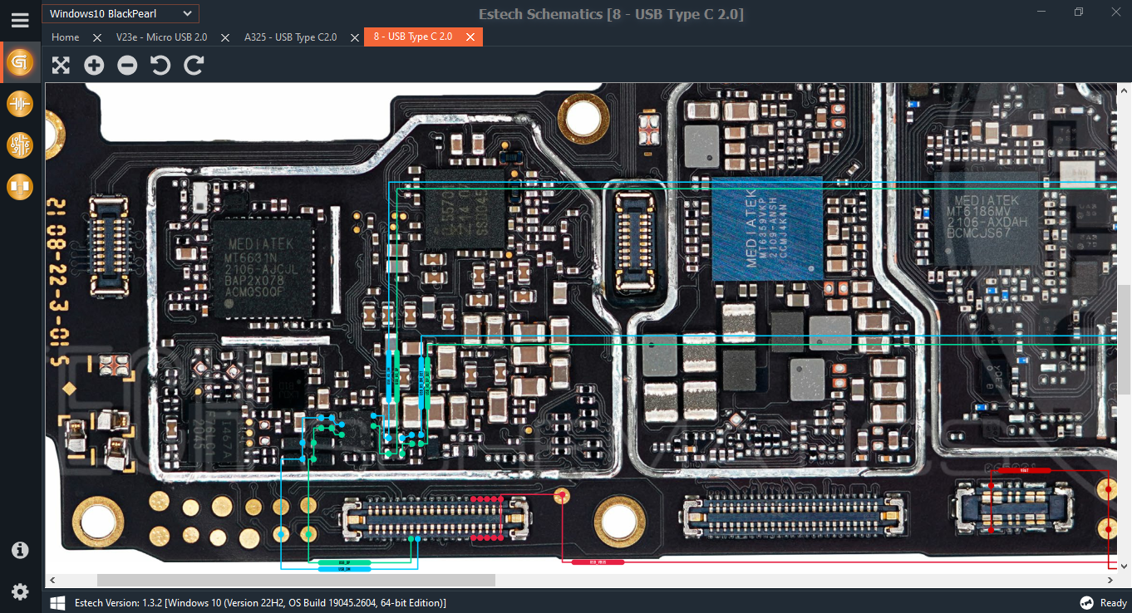Image resolution: width=1132 pixels, height=613 pixels.
Task: Minimize the Estech Schematics window
Action: [x=1042, y=12]
